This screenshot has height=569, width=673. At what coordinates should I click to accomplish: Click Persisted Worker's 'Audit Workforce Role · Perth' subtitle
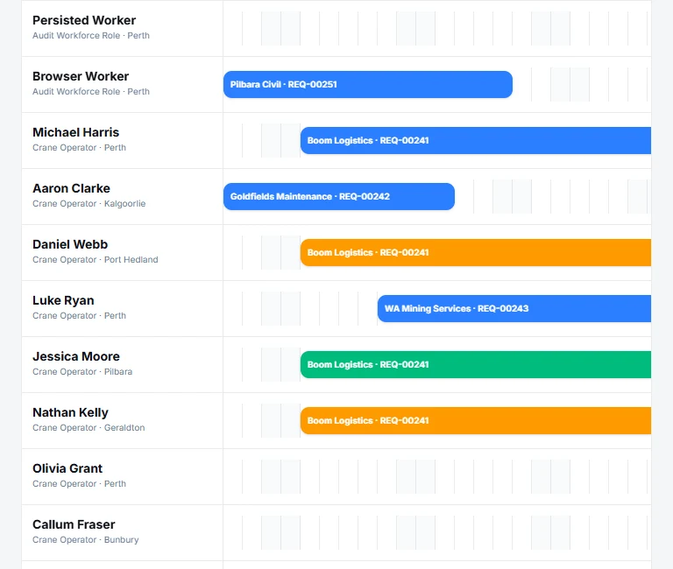pos(91,36)
